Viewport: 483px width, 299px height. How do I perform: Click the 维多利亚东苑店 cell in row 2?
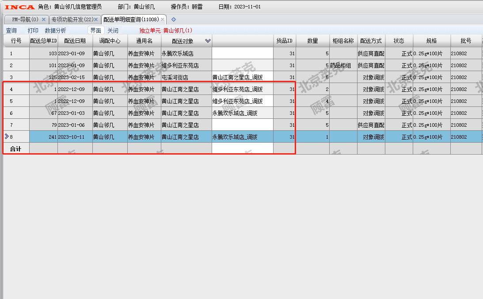186,65
